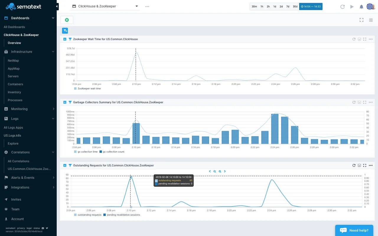
Task: Select the 30m time range
Action: 254,6
